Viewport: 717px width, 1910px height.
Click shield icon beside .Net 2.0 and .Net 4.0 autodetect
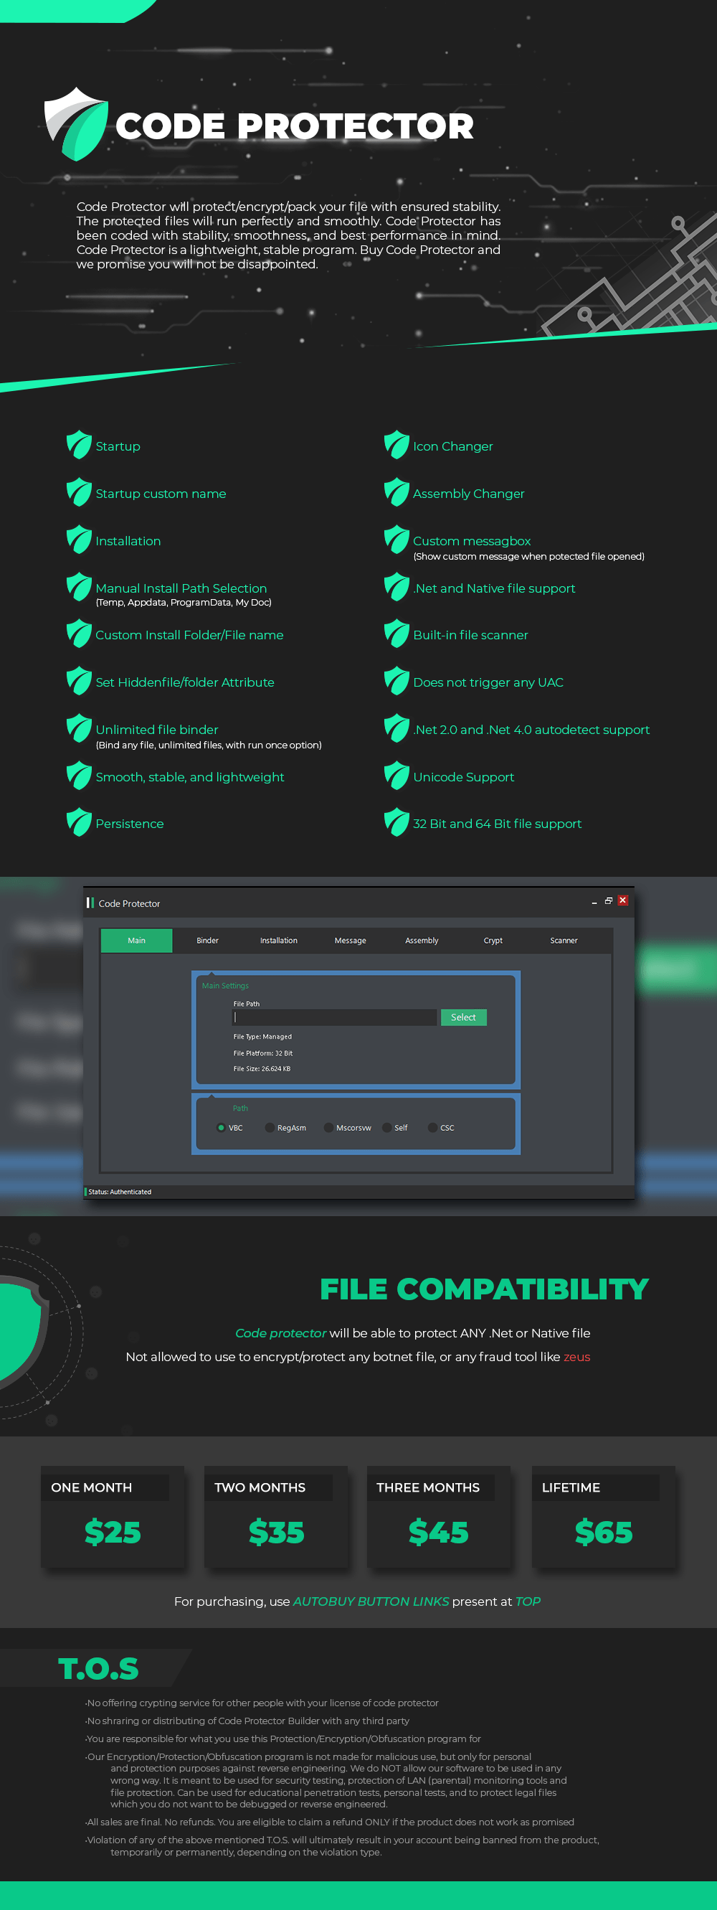(x=397, y=729)
